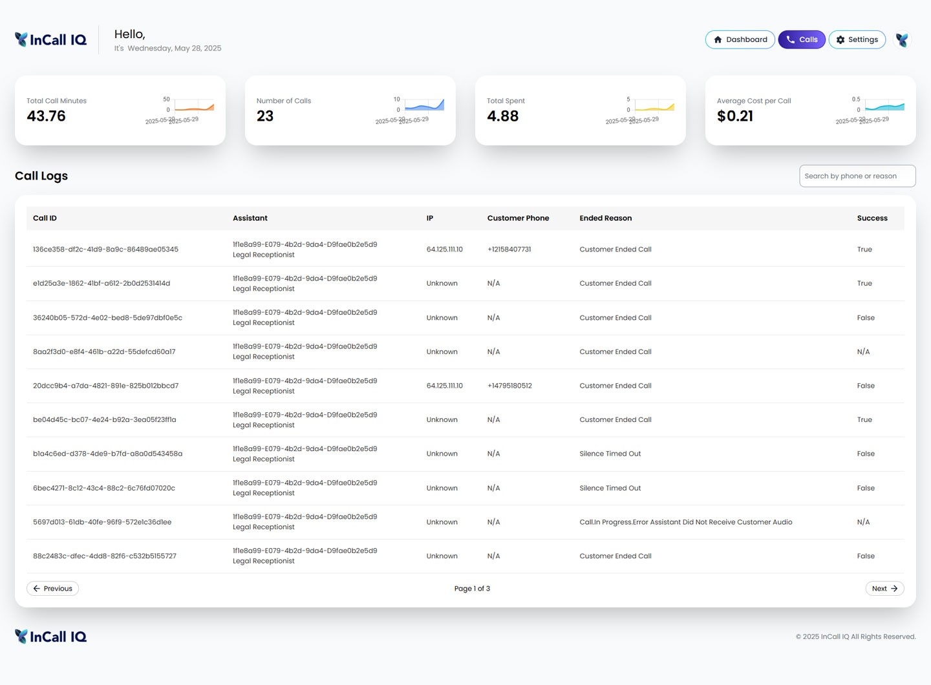Click the gear icon in Settings button

tap(840, 40)
